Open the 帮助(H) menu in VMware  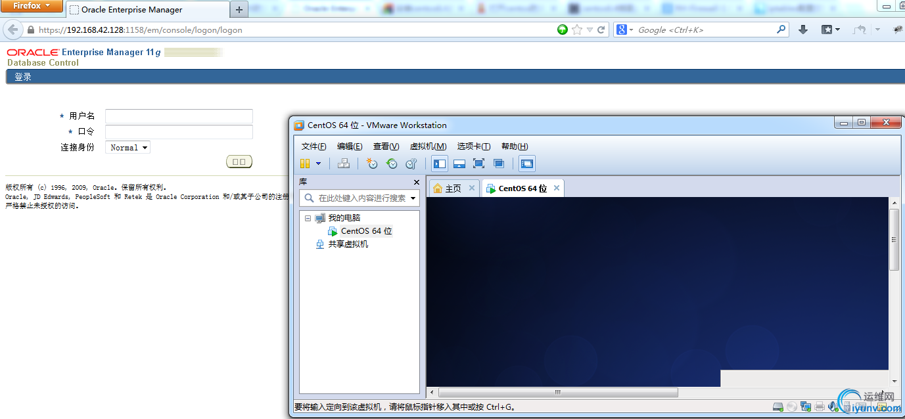pos(515,146)
